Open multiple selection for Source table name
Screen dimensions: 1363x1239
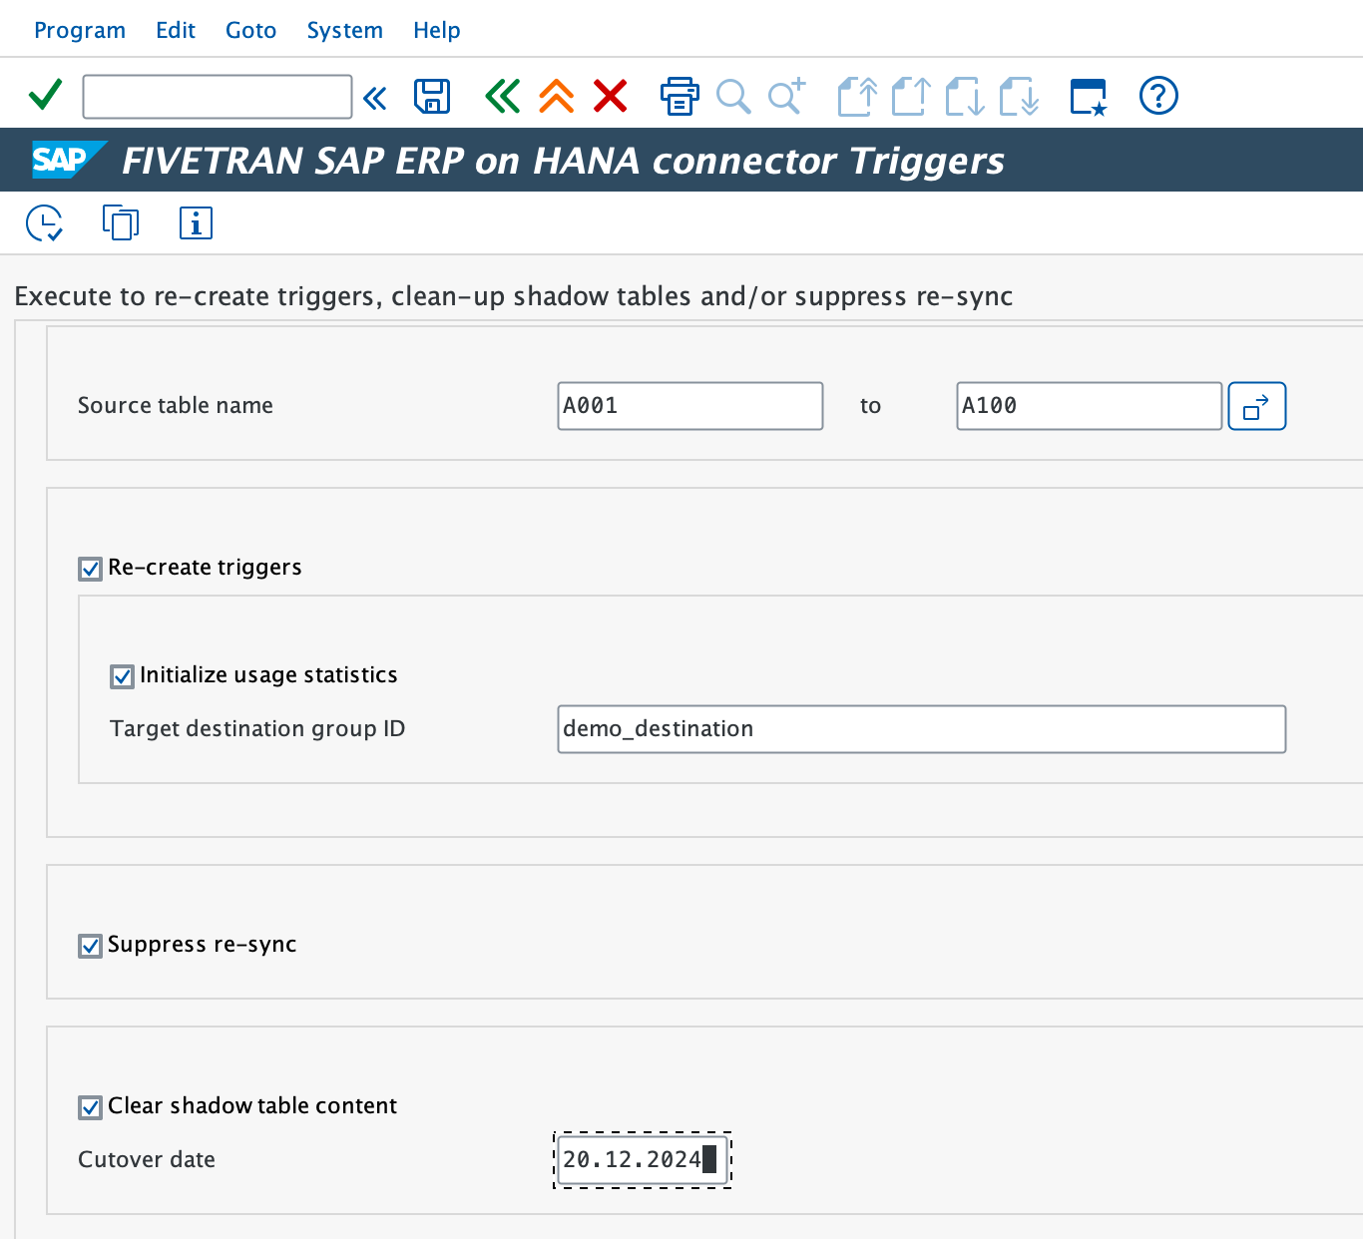pos(1257,406)
